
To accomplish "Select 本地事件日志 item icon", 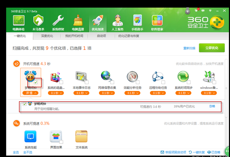I will click(81, 76).
